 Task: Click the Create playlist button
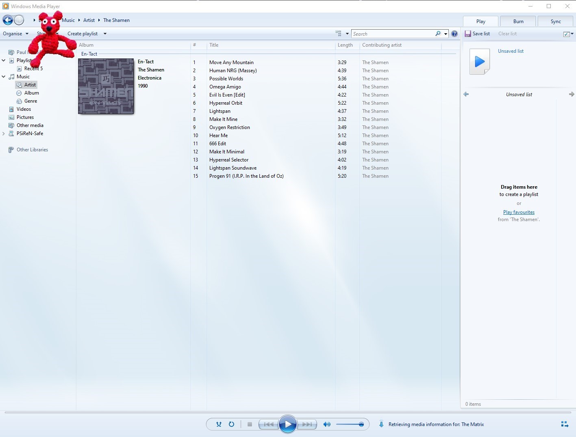coord(83,34)
